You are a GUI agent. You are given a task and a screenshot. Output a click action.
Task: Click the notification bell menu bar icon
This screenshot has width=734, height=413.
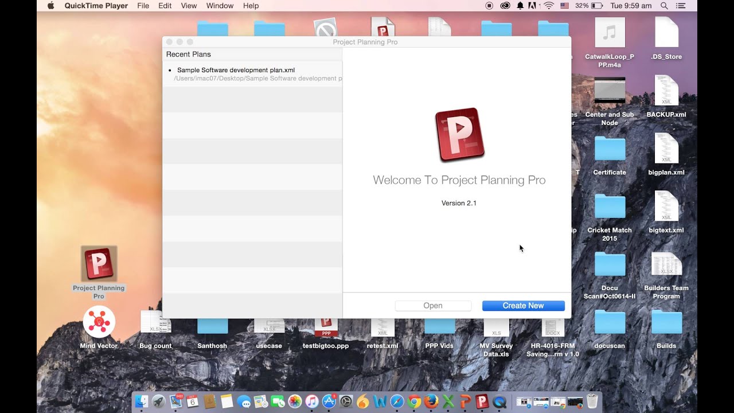(x=520, y=6)
